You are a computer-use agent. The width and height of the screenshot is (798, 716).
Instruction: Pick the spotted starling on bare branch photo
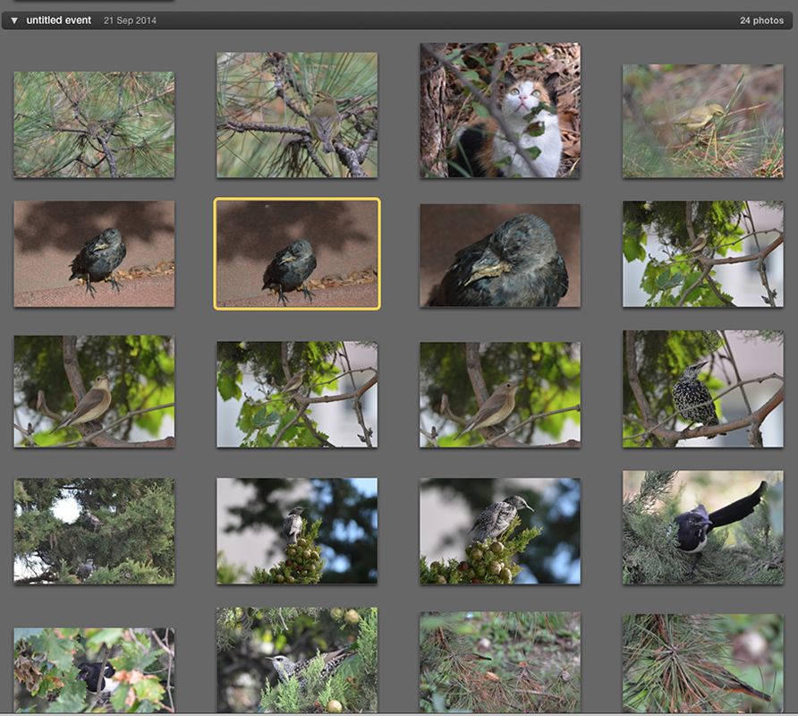[703, 389]
